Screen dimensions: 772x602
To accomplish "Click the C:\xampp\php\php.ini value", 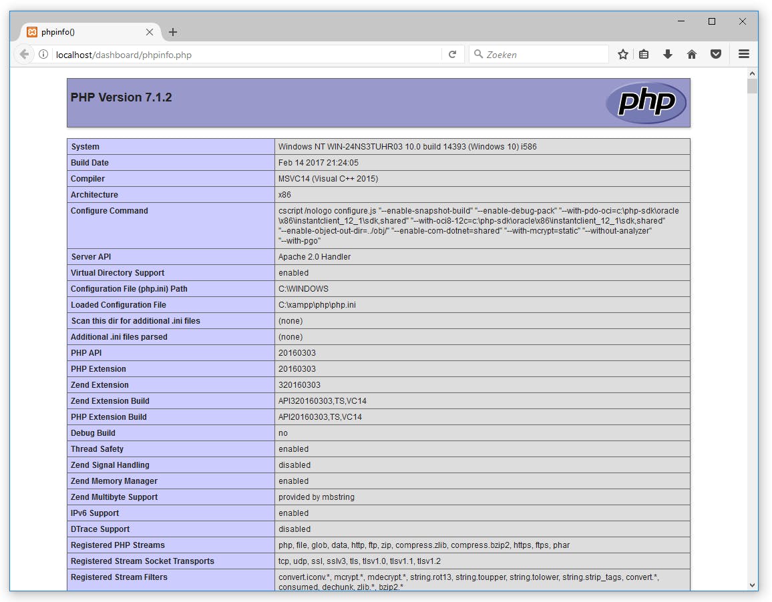I will pyautogui.click(x=317, y=305).
